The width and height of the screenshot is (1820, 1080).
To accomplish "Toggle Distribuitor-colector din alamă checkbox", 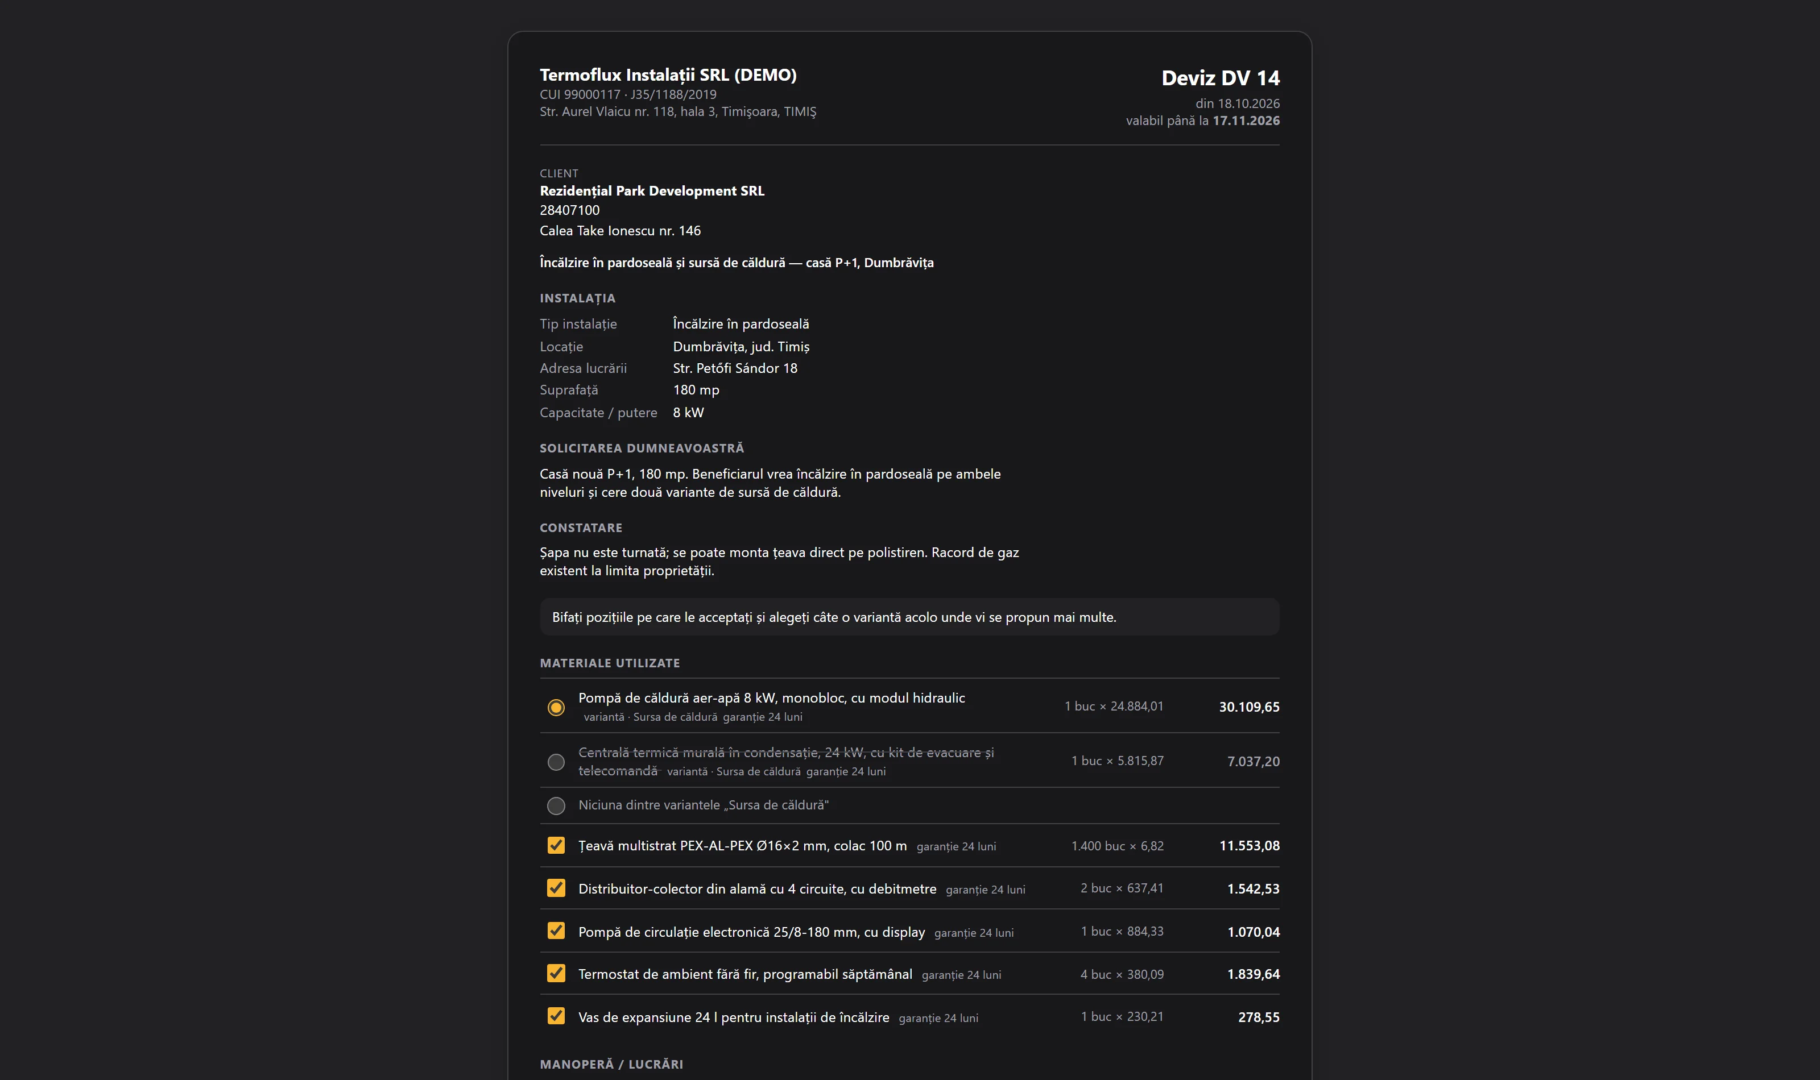I will (556, 888).
